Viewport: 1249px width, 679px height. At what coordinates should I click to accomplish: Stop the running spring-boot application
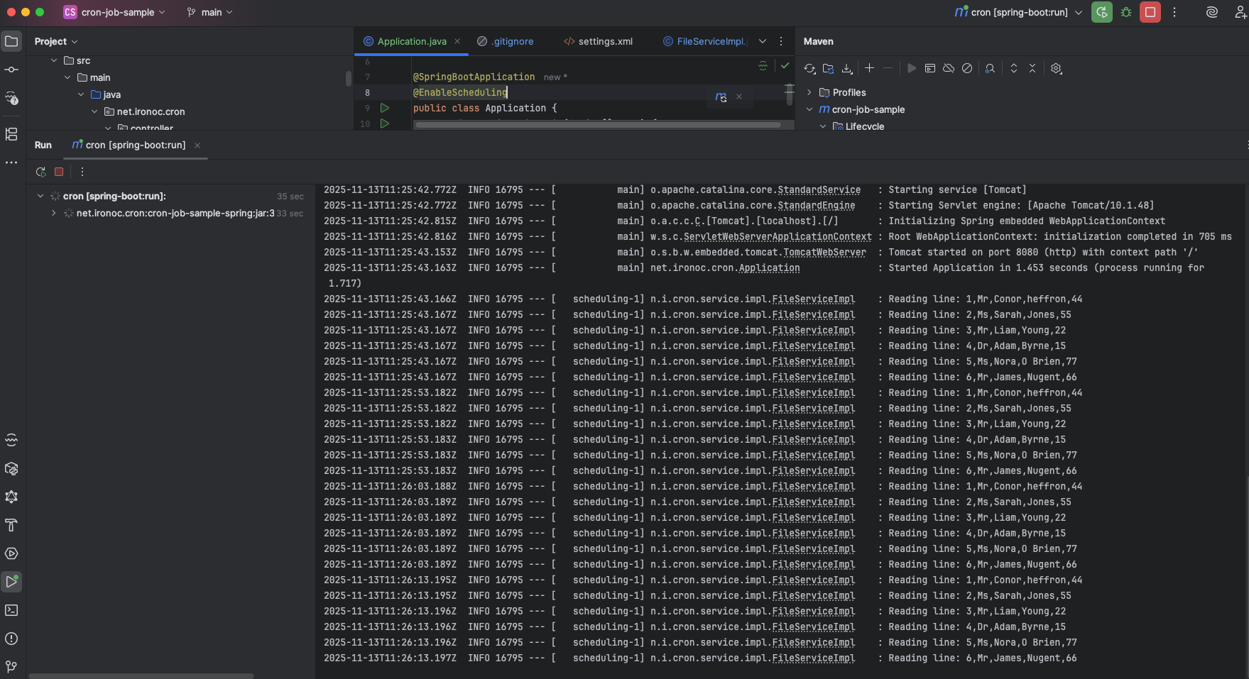pyautogui.click(x=59, y=172)
